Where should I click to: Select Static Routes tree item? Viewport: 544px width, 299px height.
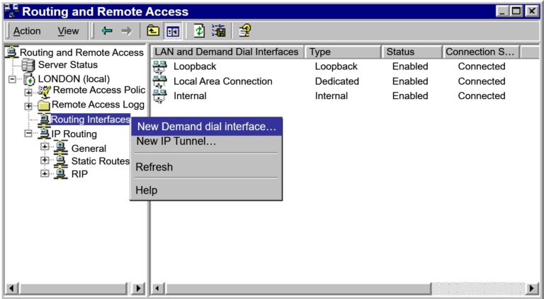coord(101,161)
